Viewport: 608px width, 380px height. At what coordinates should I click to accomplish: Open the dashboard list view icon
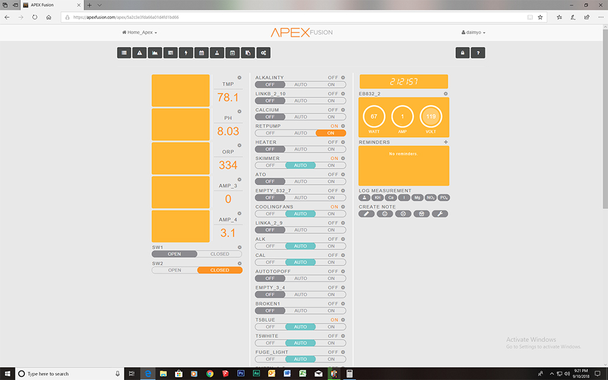[x=124, y=53]
